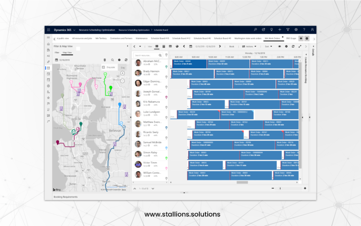Screen dimensions: 361x226
Task: Toggle the eye visibility icon in toolbar
Action: (x=280, y=46)
